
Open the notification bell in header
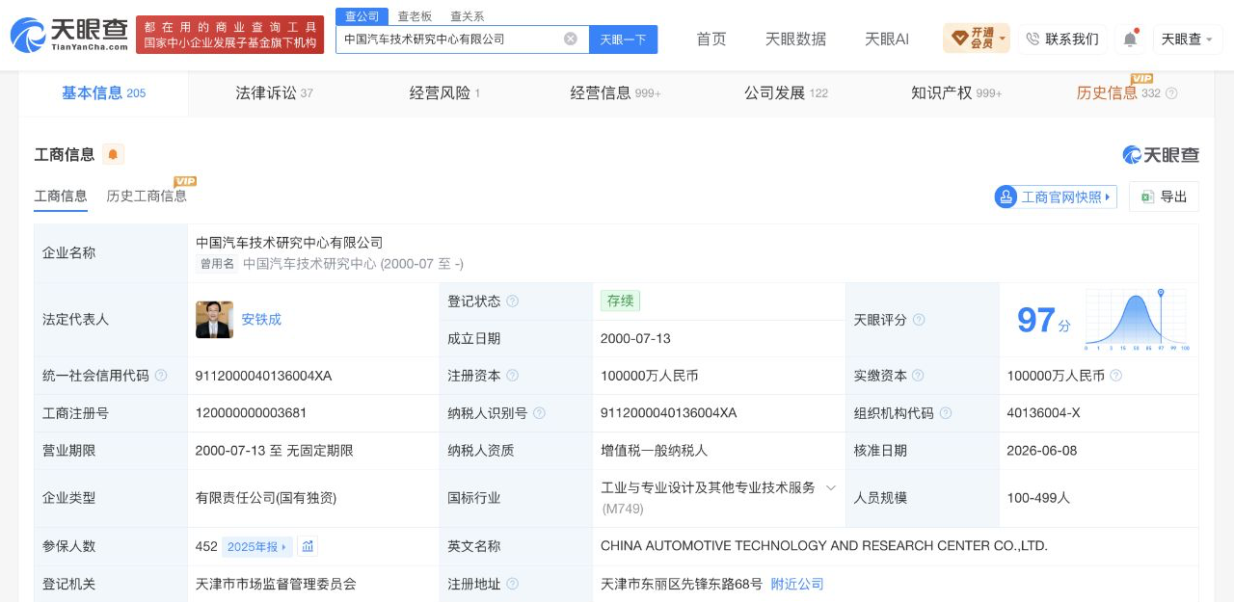coord(1130,39)
